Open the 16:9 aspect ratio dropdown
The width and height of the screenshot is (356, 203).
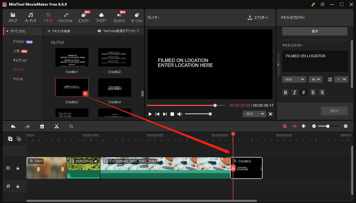[254, 114]
